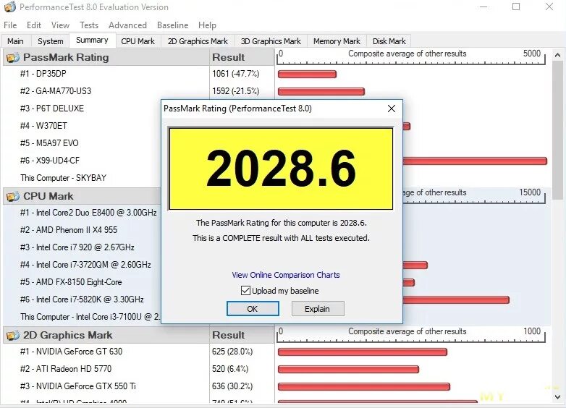Viewport: 566px width, 408px height.
Task: Select Intel Core i7-5820K row
Action: point(82,299)
